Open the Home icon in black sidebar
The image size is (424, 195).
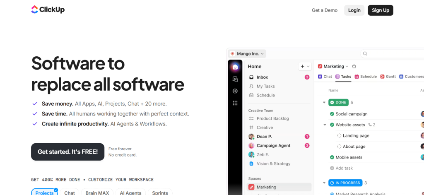235,67
